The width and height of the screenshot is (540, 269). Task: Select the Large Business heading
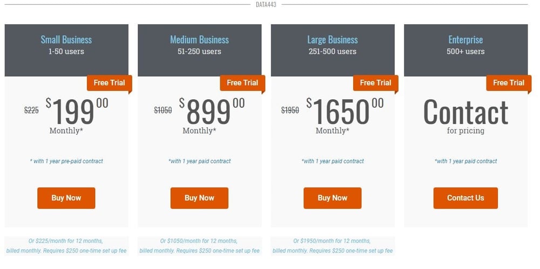[333, 40]
